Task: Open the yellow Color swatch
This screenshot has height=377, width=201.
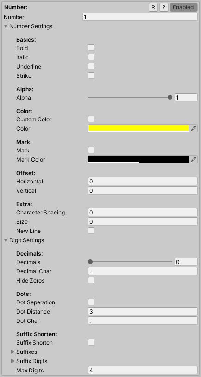Action: point(139,128)
